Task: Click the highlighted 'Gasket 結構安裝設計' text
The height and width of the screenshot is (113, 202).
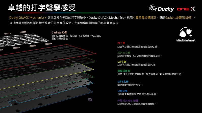Action: (x=179, y=18)
